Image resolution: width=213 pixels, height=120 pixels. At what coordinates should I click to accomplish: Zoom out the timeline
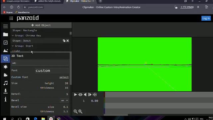(x=76, y=111)
